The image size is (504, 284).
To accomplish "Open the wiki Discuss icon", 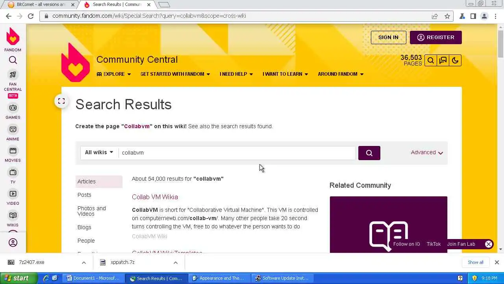I will click(x=443, y=60).
